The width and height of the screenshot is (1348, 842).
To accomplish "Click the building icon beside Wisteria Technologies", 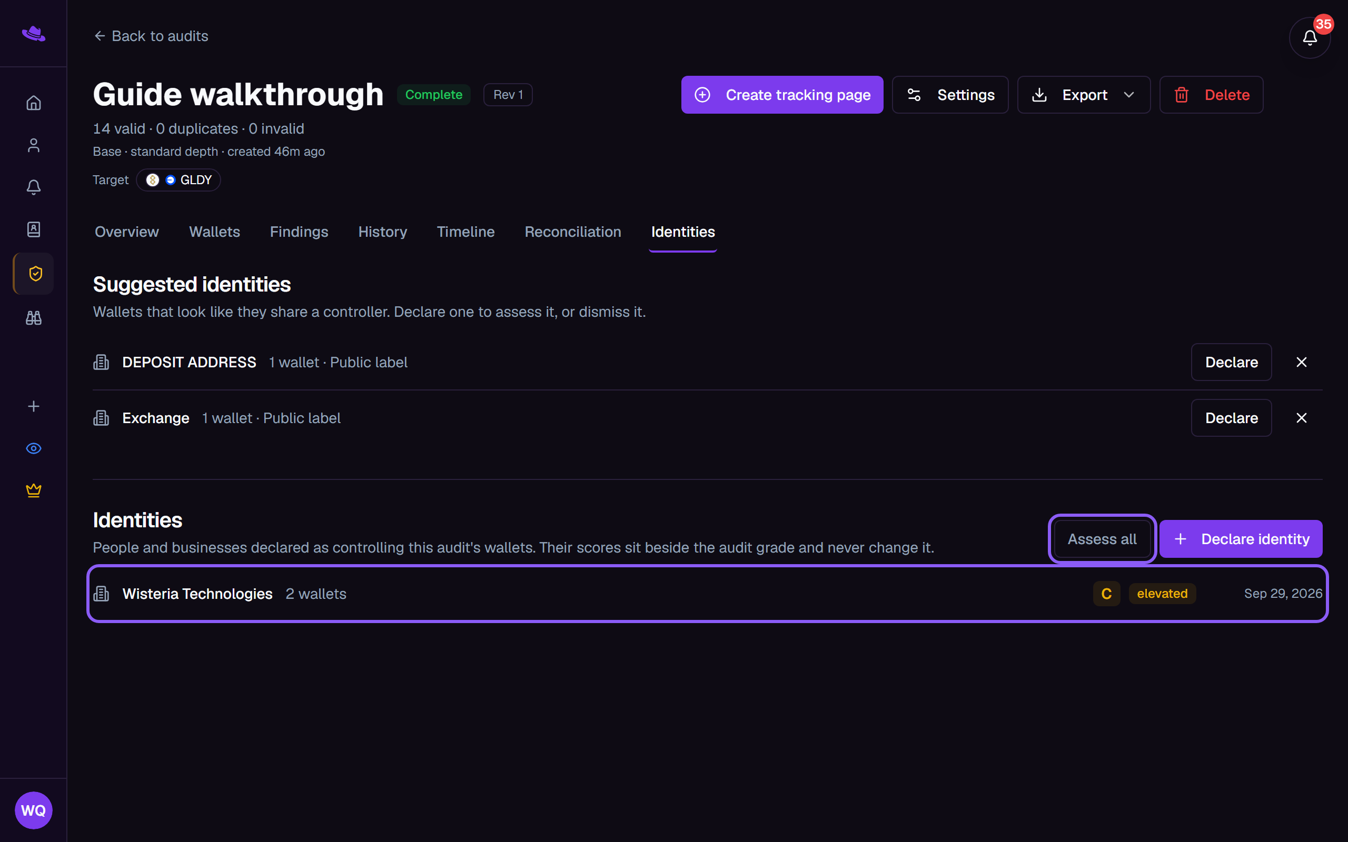I will pos(101,594).
